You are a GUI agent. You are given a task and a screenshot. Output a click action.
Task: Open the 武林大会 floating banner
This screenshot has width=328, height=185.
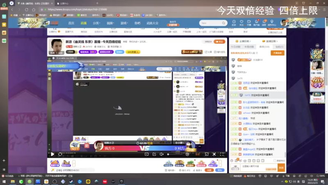317,54
